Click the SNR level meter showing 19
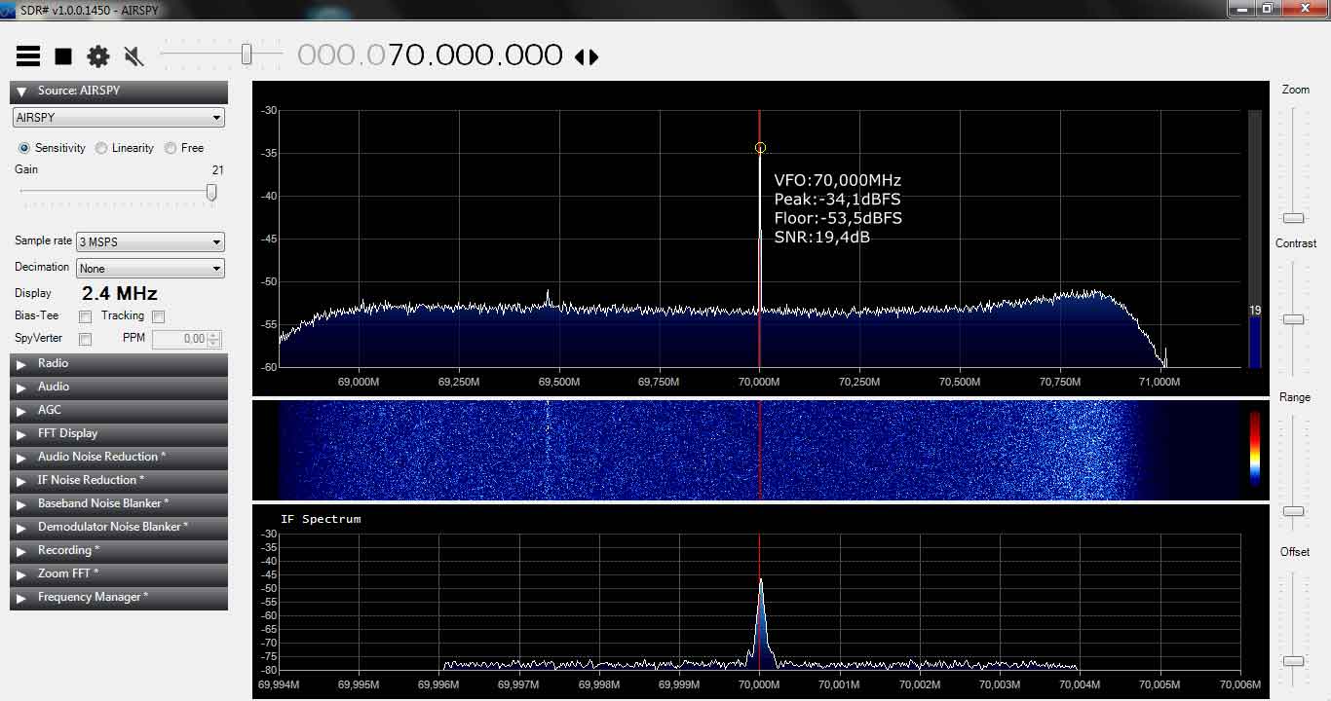Viewport: 1331px width, 701px height. point(1255,240)
